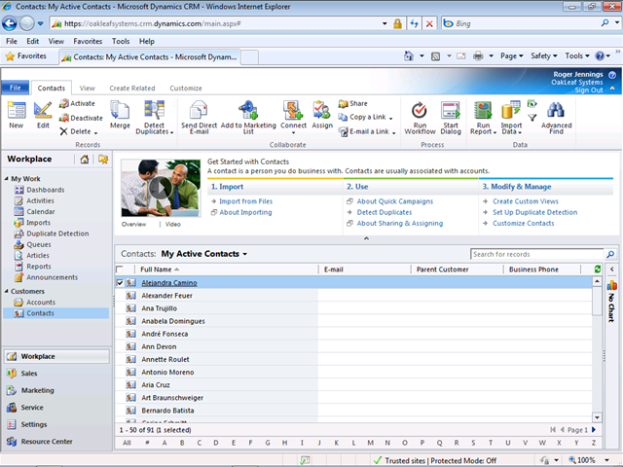The width and height of the screenshot is (623, 467).
Task: Switch to the Create Related ribbon tab
Action: [x=131, y=89]
